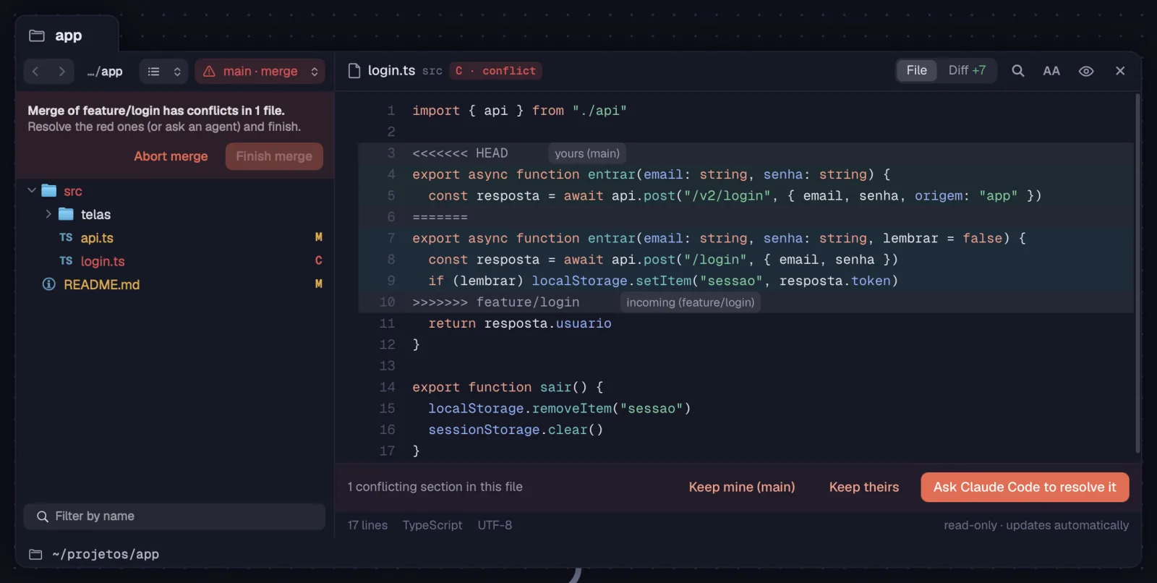
Task: Click the TypeScript language indicator
Action: coord(432,525)
